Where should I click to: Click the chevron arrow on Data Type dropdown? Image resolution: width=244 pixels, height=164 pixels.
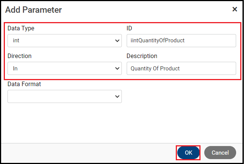click(x=117, y=41)
